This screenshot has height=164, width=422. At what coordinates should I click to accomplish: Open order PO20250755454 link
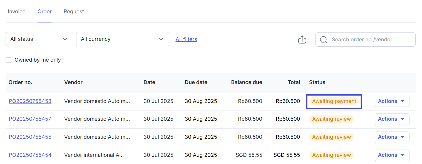pyautogui.click(x=30, y=155)
